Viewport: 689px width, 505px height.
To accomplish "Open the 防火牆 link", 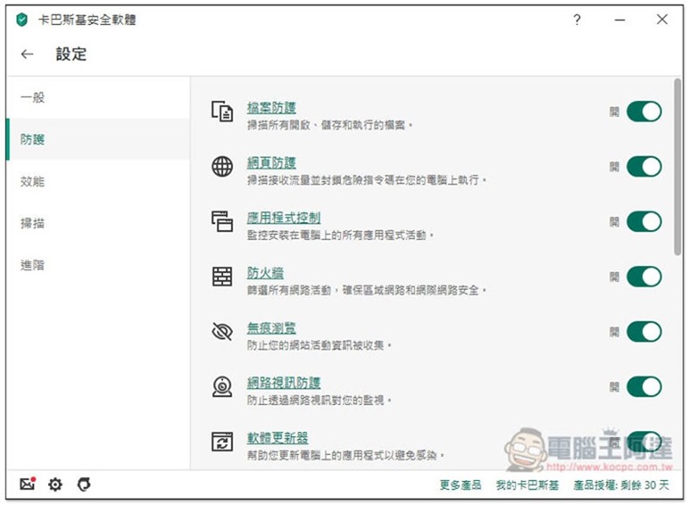I will point(265,273).
